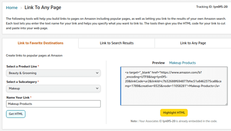The height and width of the screenshot is (131, 231).
Task: Click the Highlight HTML button
Action: tap(174, 113)
